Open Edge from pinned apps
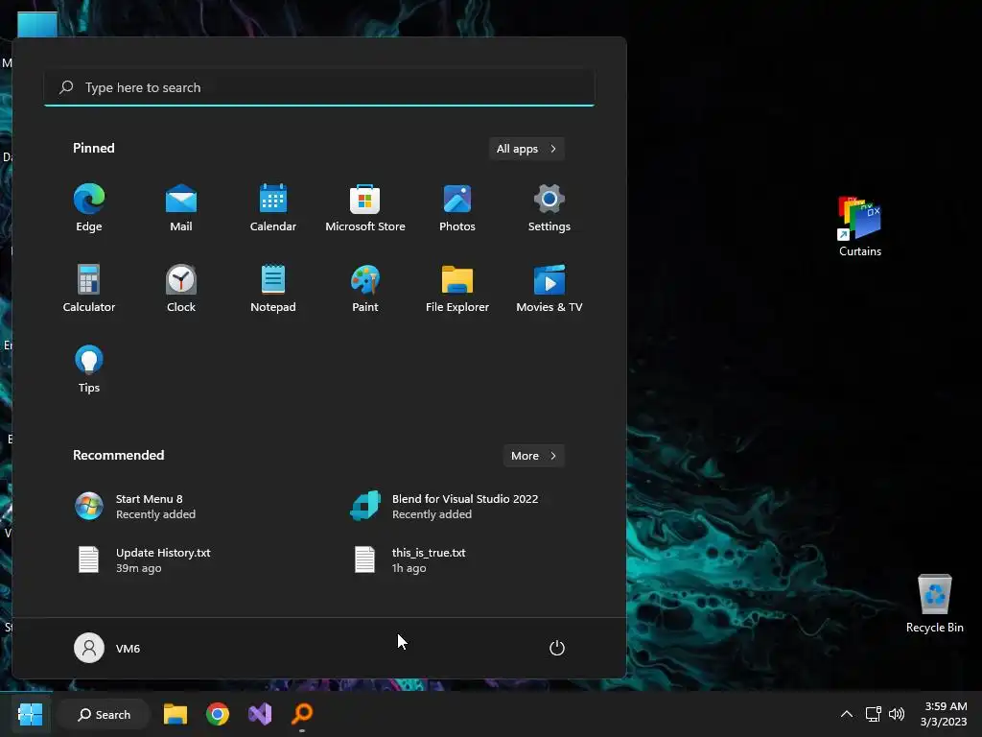 pyautogui.click(x=89, y=208)
